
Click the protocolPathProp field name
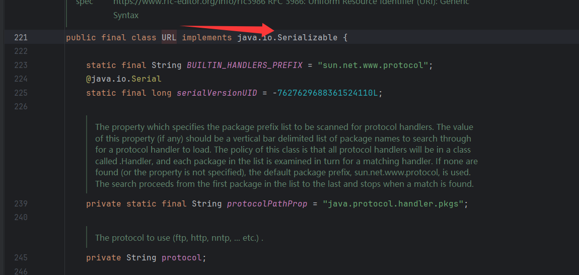coord(267,203)
